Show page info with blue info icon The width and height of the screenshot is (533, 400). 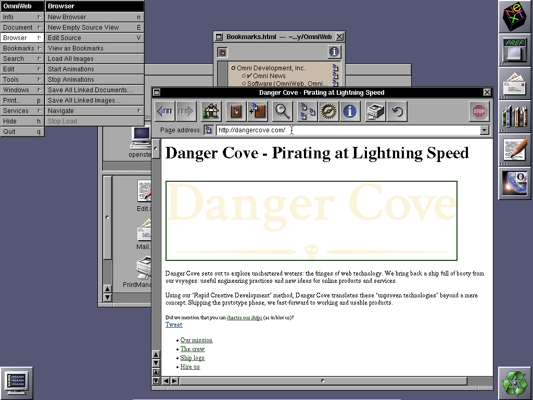click(350, 111)
